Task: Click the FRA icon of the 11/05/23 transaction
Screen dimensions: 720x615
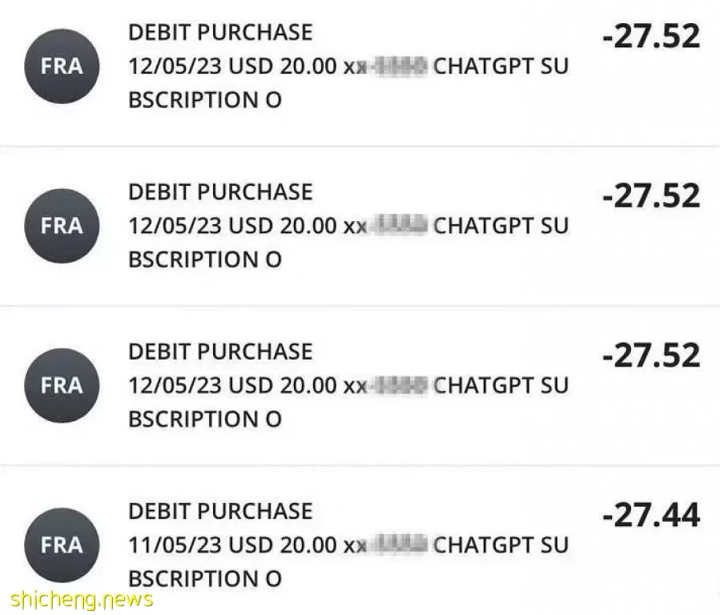Action: click(x=62, y=545)
